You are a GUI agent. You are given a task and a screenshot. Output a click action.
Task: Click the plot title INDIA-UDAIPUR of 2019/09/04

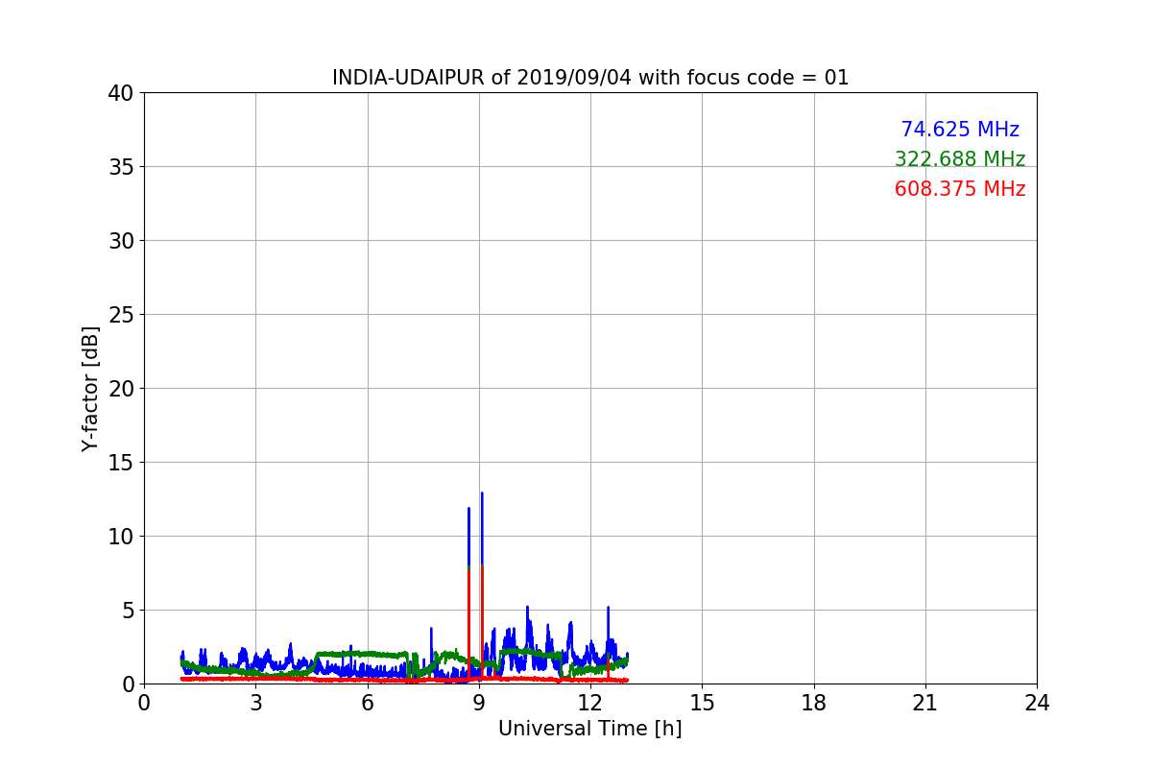590,78
